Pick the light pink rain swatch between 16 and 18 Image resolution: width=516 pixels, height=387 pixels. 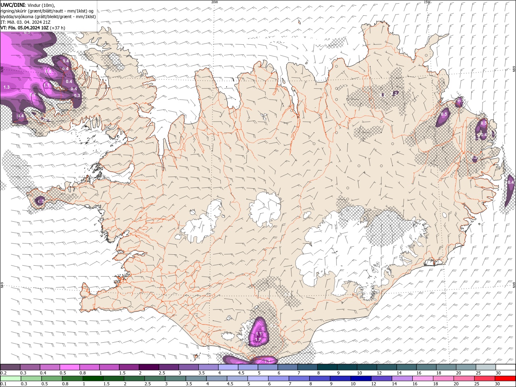coord(423,379)
